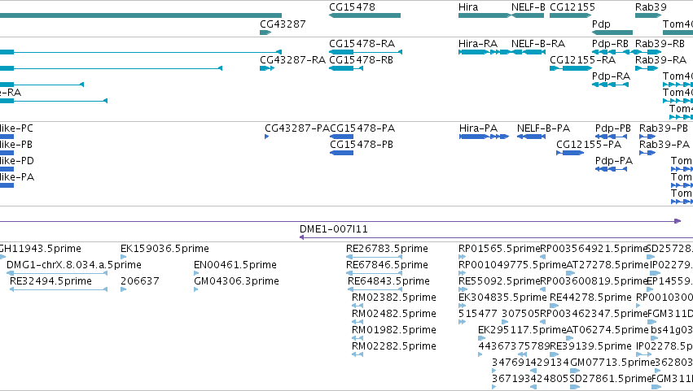Select the NELF-B gene glyph

click(x=528, y=15)
